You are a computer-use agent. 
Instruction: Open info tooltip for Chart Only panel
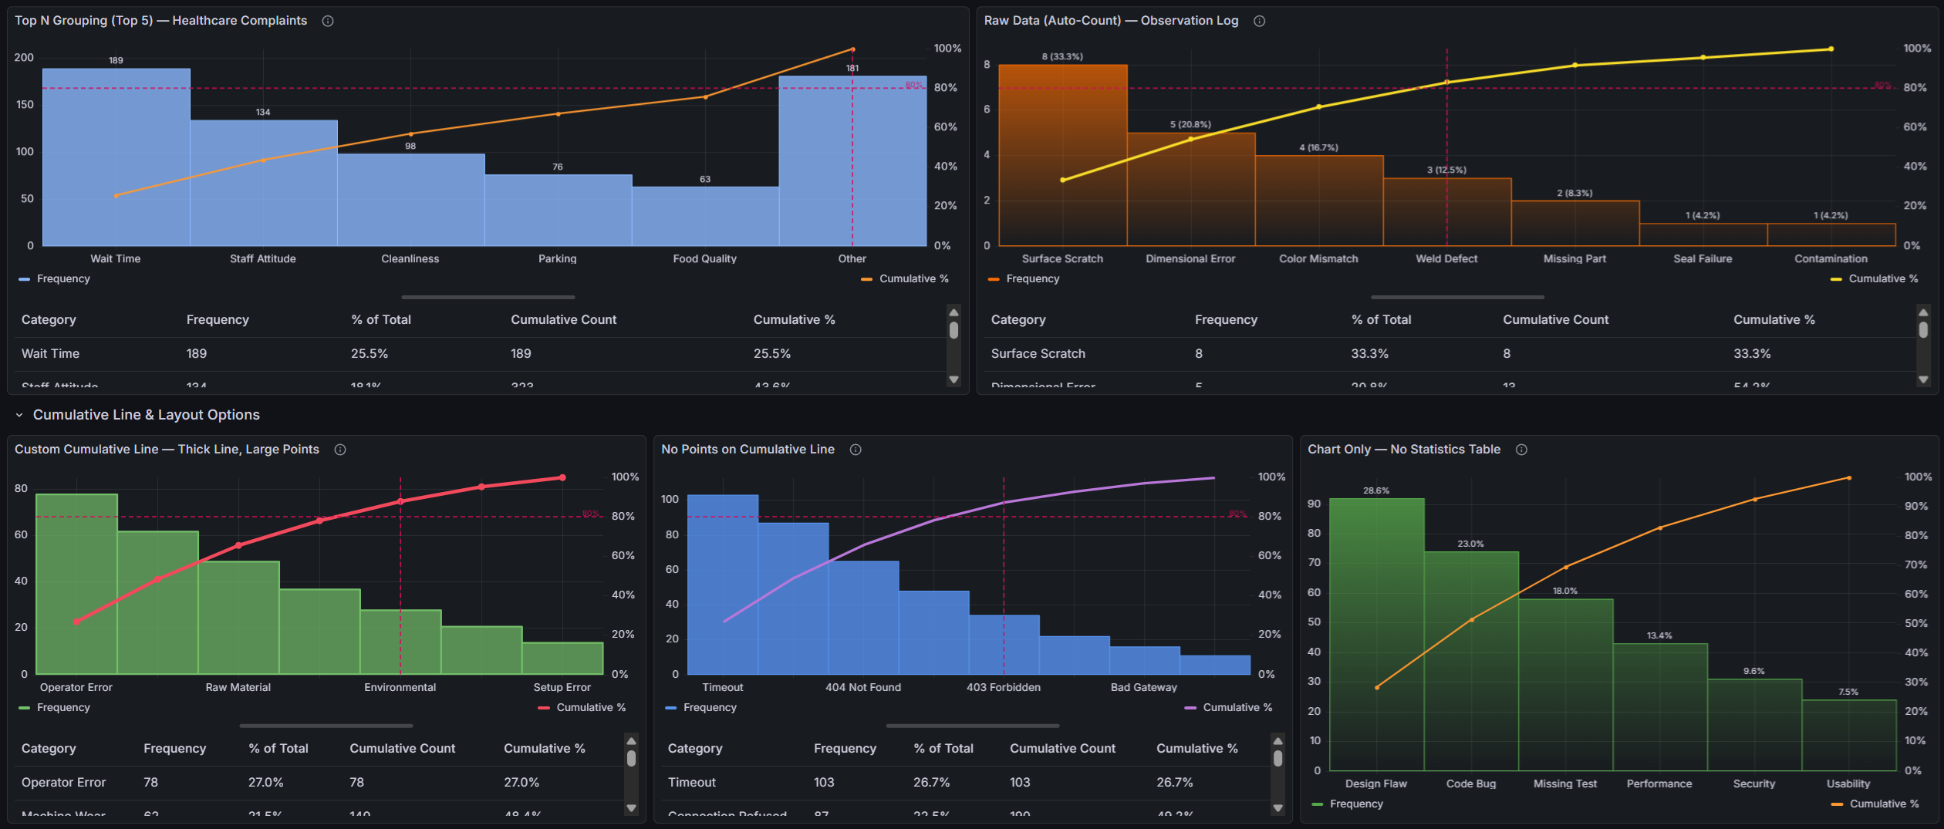click(x=1520, y=450)
